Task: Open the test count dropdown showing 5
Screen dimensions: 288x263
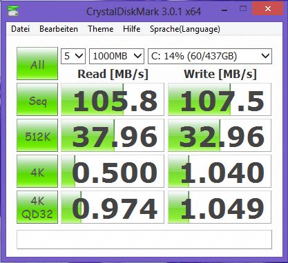Action: 73,56
